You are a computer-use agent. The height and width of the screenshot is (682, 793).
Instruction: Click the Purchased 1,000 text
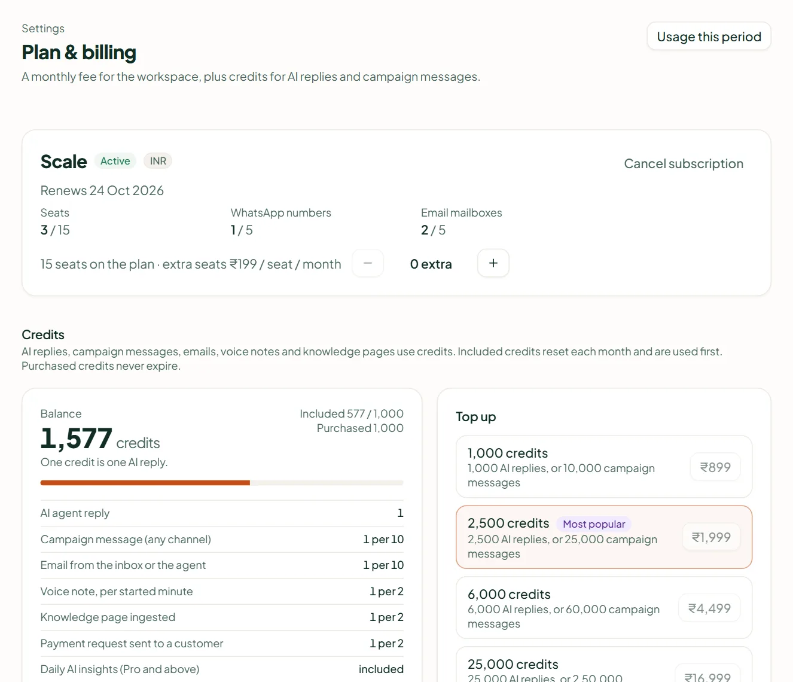360,428
